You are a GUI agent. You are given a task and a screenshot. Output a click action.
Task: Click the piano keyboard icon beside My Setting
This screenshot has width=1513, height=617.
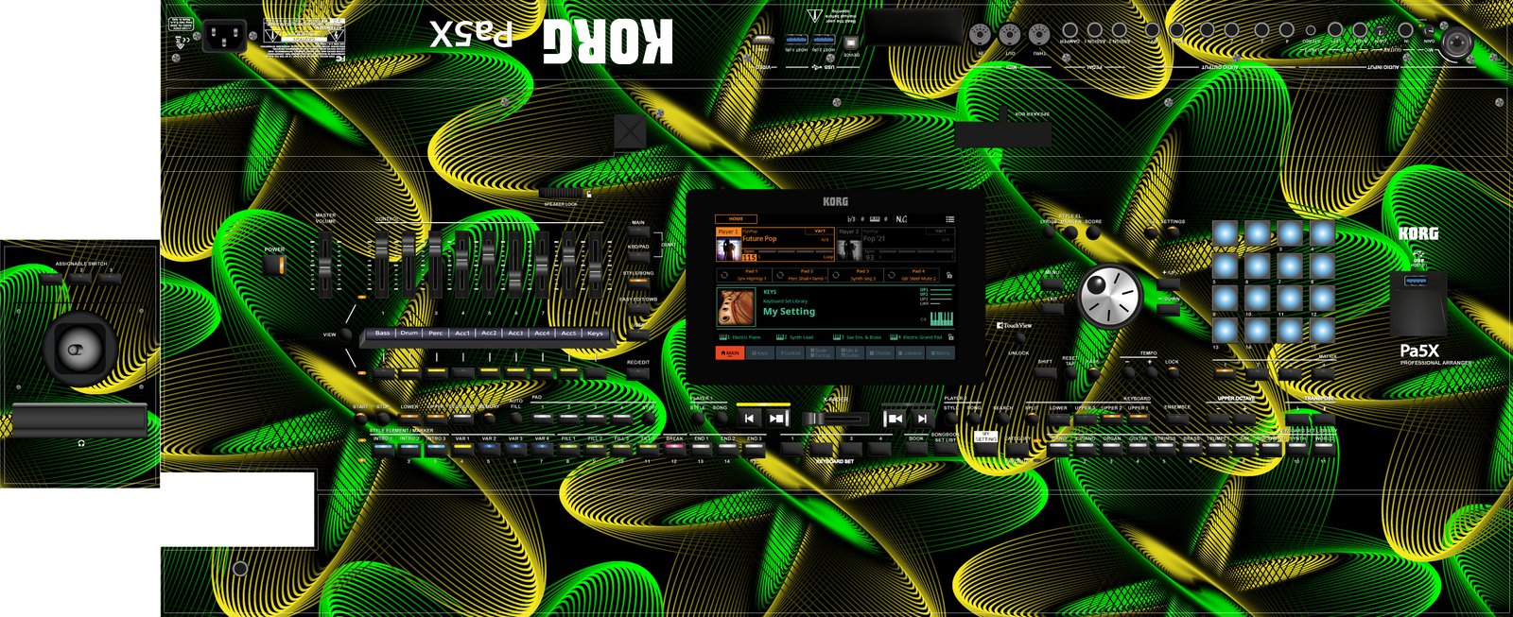tap(941, 318)
